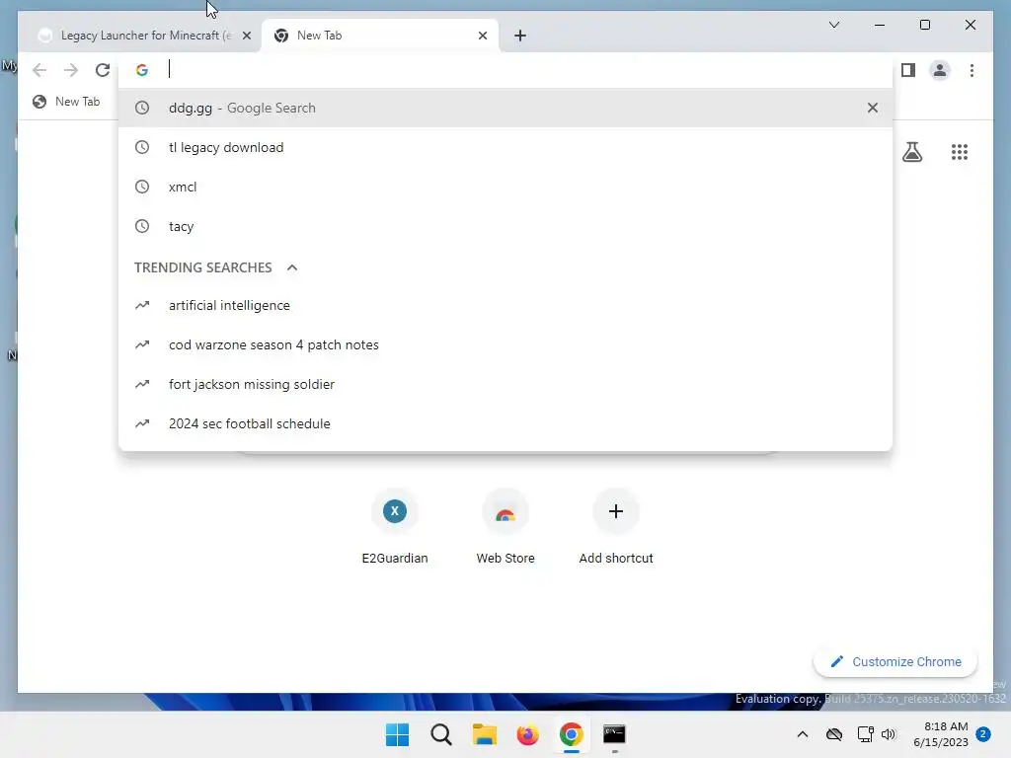Choose the tl legacy download suggestion

point(505,147)
